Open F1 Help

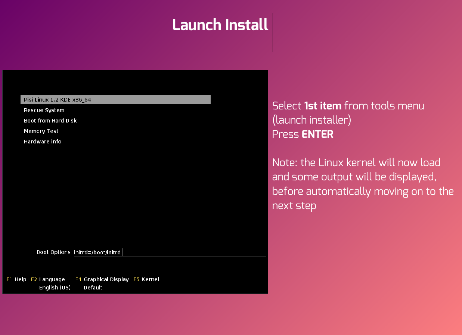[16, 279]
